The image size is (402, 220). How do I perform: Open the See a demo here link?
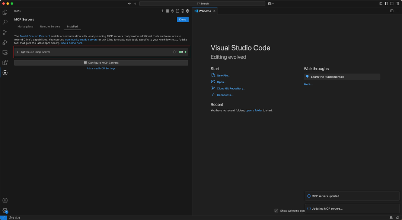72,43
